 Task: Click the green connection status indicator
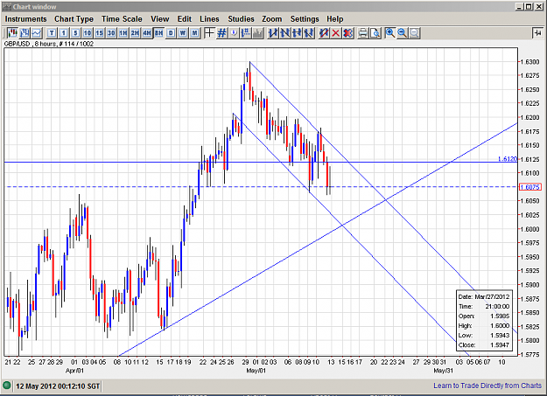pos(7,386)
